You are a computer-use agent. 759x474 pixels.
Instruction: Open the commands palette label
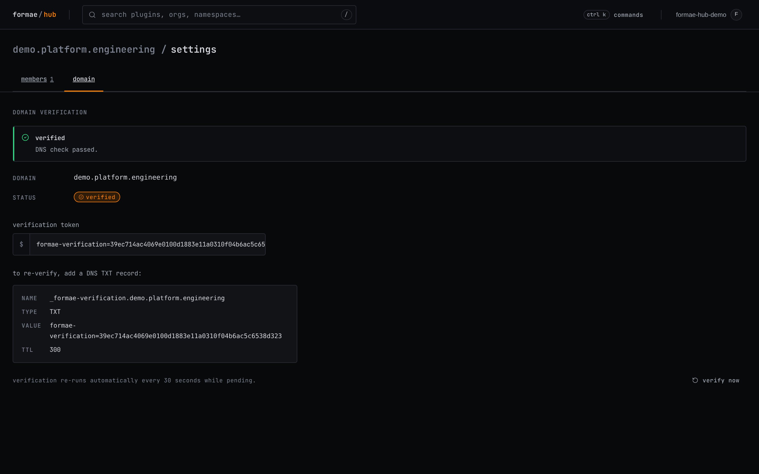[x=628, y=15]
